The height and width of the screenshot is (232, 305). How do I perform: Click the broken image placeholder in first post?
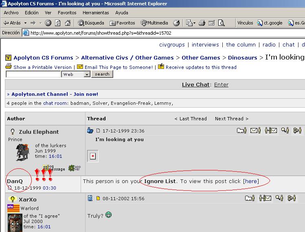point(93,156)
